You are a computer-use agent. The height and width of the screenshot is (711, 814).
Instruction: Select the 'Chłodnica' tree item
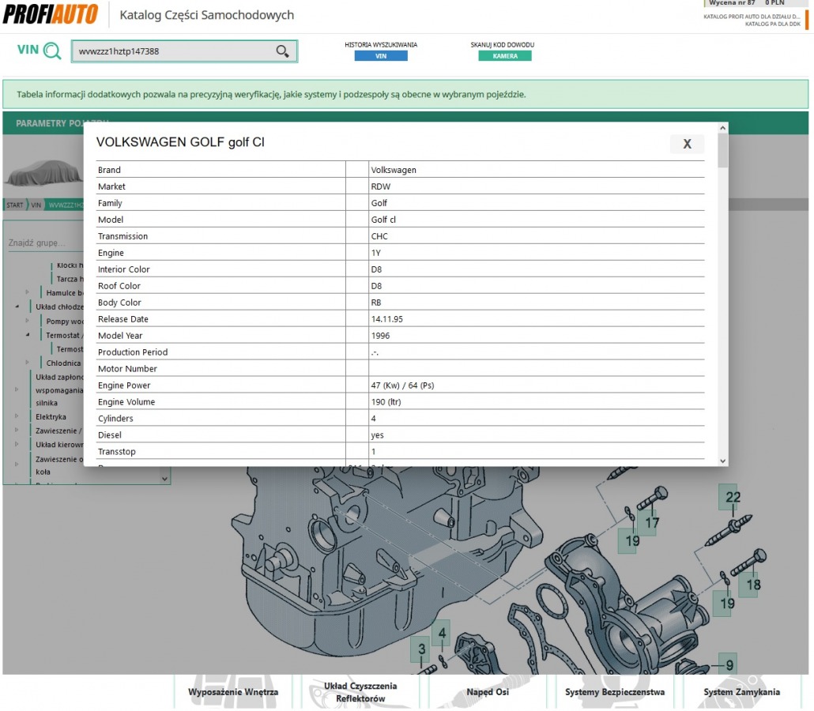coord(63,363)
